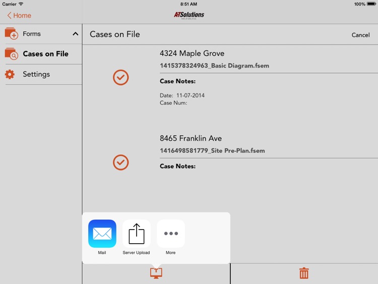Choose the Server Upload share option

[x=137, y=234]
